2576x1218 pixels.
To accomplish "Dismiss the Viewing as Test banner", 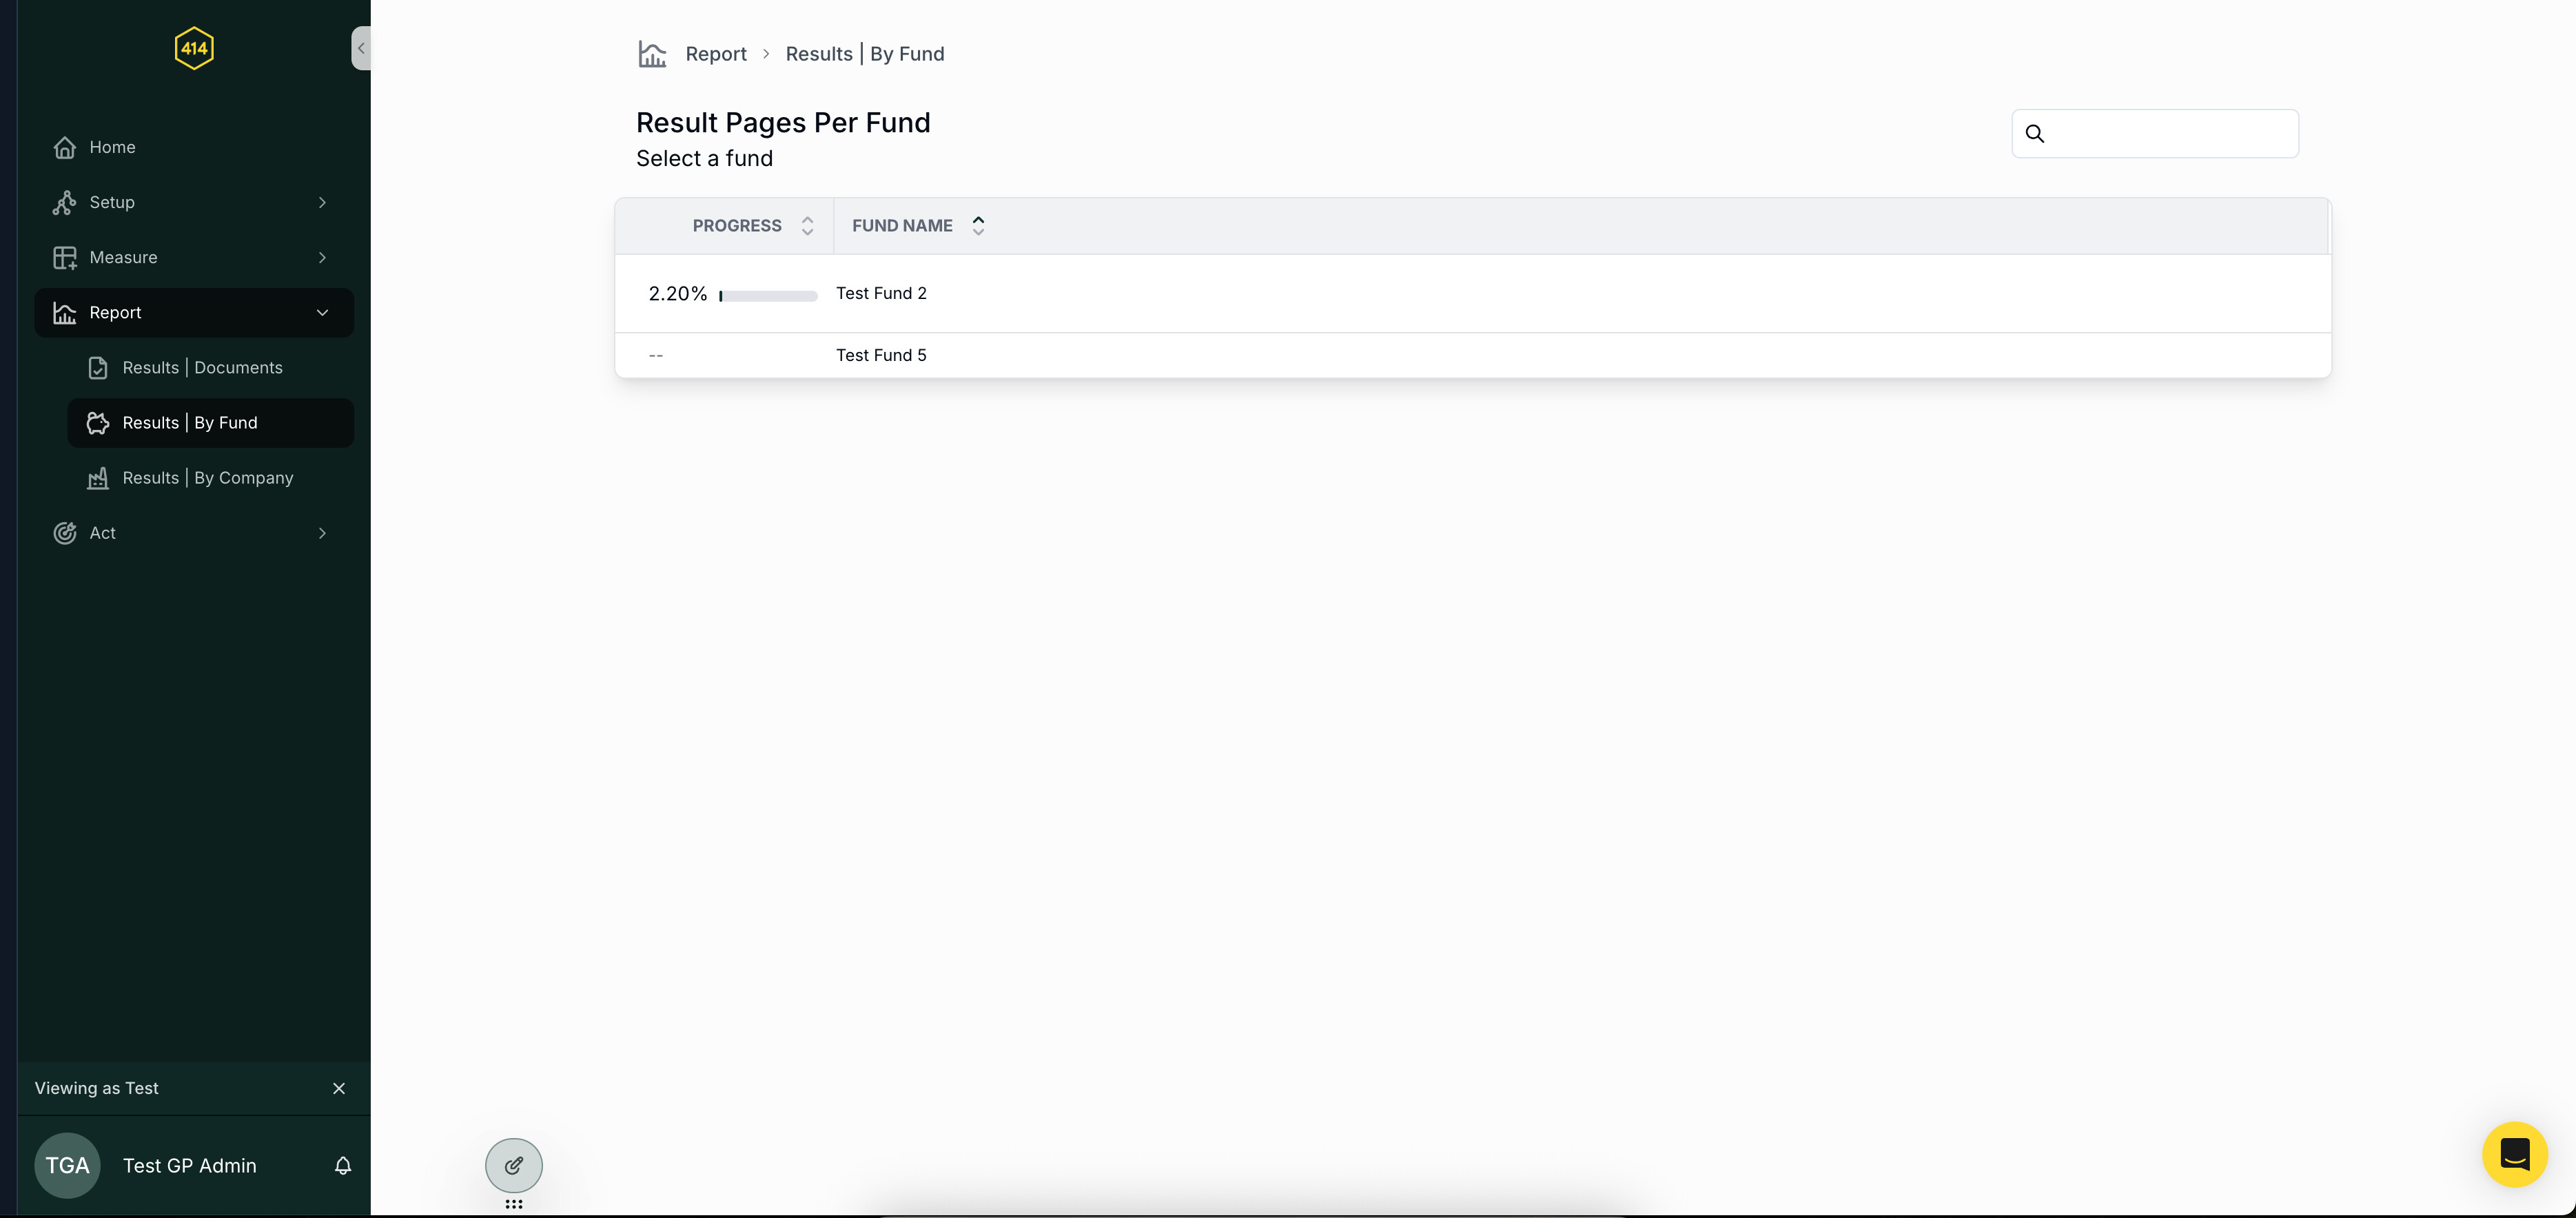I will click(x=339, y=1088).
